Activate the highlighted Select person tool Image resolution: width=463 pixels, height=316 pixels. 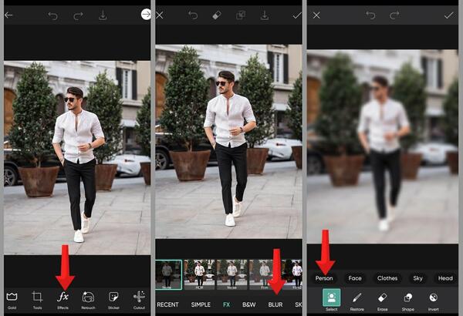coord(331,300)
